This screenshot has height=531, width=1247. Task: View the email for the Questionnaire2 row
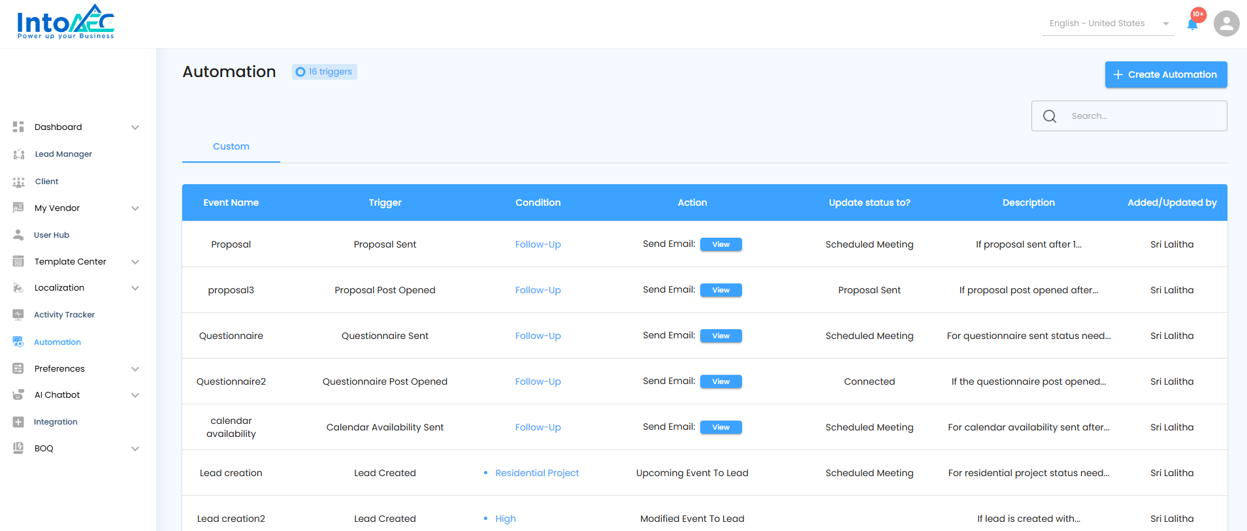click(721, 381)
